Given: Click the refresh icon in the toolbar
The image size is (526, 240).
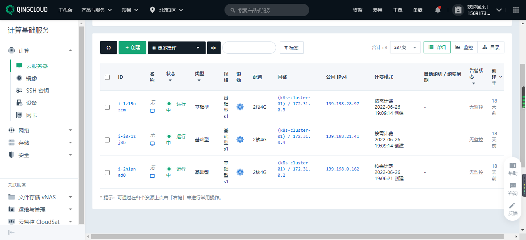Looking at the screenshot, I should point(108,48).
